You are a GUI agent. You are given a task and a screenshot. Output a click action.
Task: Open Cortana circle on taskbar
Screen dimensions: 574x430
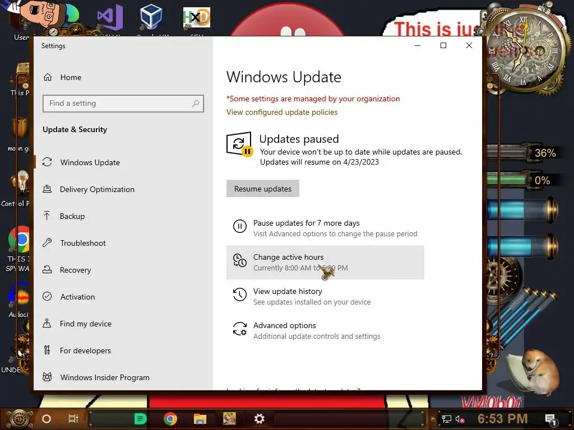point(47,419)
